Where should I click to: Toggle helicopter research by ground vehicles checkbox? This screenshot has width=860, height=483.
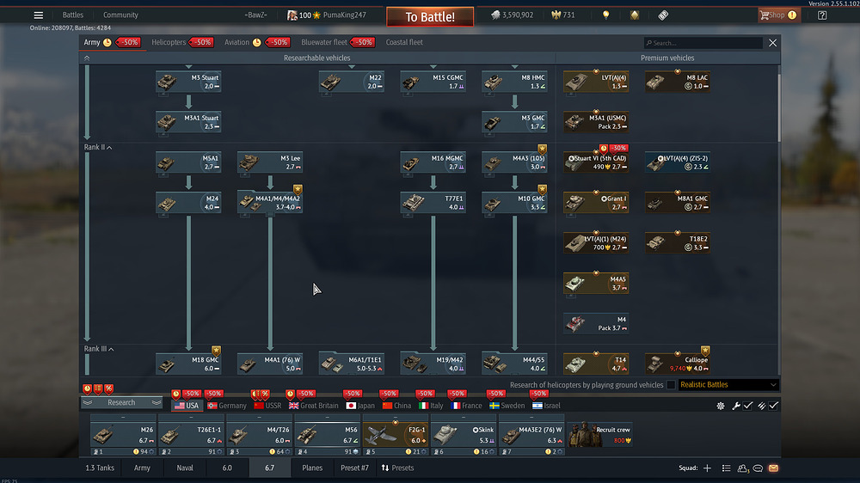click(x=671, y=385)
